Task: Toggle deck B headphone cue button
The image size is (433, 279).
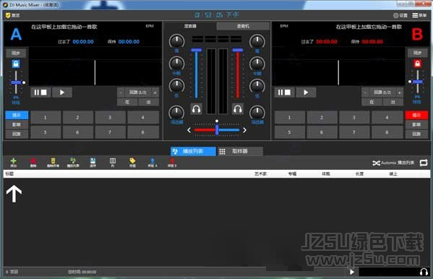Action: (x=238, y=109)
